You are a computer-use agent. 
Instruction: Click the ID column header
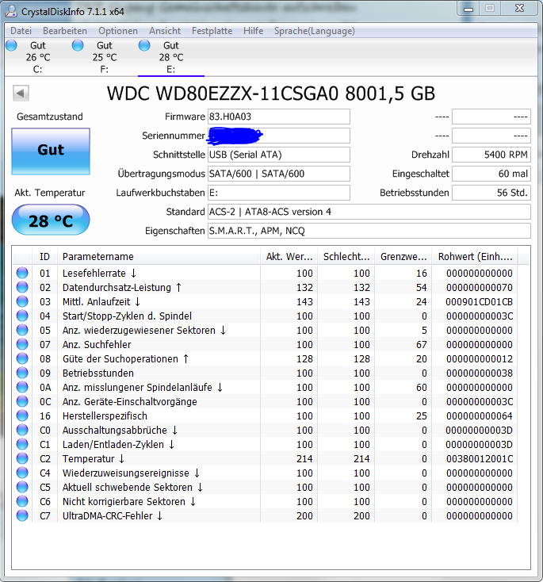[x=44, y=256]
